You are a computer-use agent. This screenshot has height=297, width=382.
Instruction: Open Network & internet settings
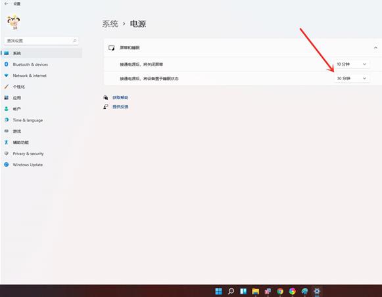[41, 76]
